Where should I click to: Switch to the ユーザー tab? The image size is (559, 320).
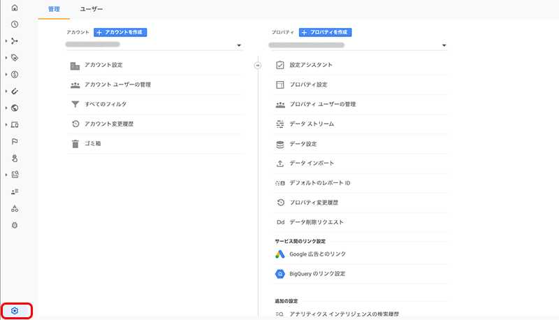pos(92,9)
